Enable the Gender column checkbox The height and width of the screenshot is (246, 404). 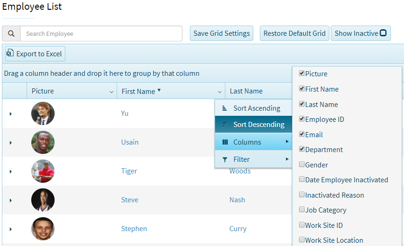tap(302, 165)
